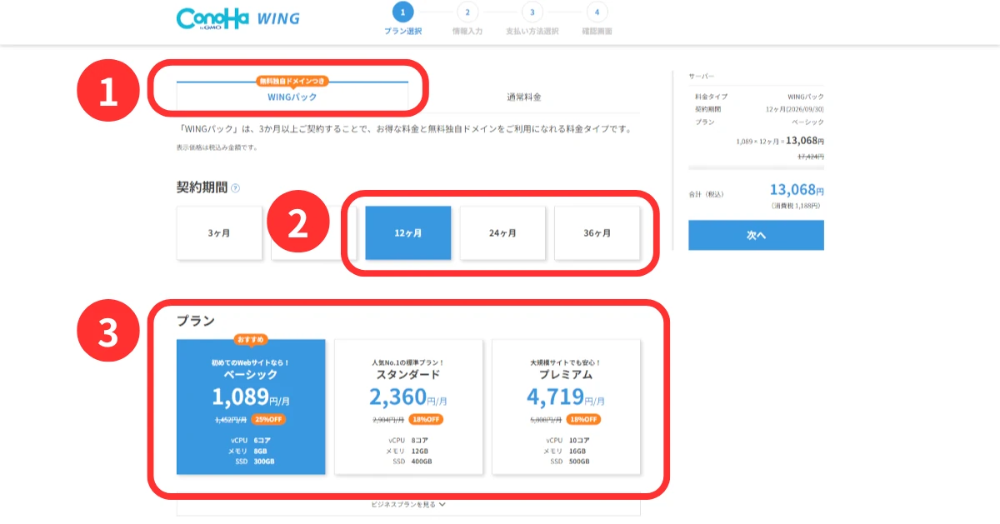Select step 1 プラン選択 indicator
The width and height of the screenshot is (1000, 524).
[402, 20]
